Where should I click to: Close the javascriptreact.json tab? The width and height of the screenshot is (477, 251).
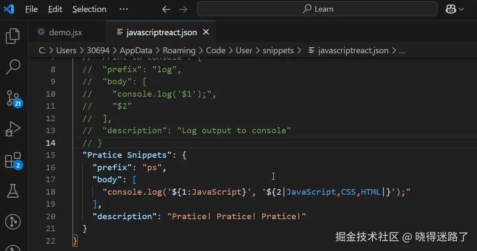(x=206, y=32)
